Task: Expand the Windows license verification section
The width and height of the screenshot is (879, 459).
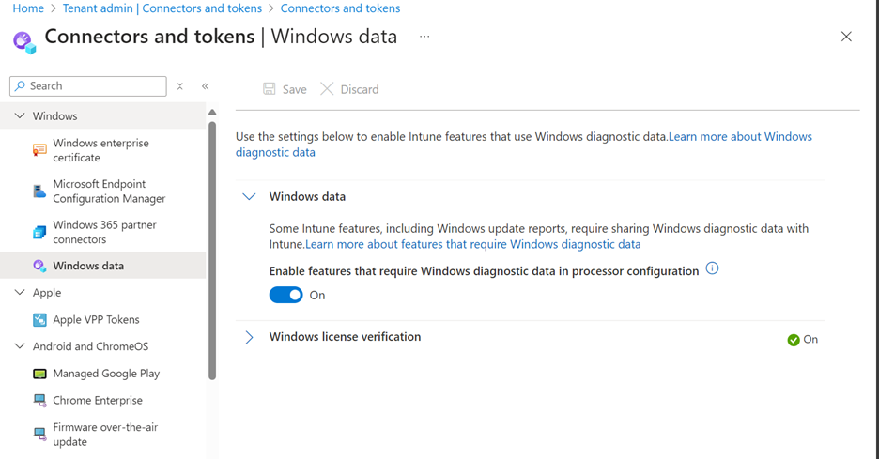Action: click(249, 337)
